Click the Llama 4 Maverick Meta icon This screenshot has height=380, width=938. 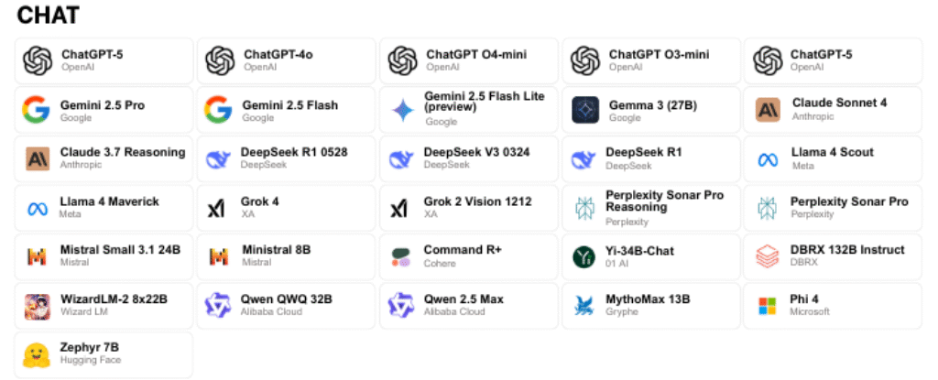(37, 208)
